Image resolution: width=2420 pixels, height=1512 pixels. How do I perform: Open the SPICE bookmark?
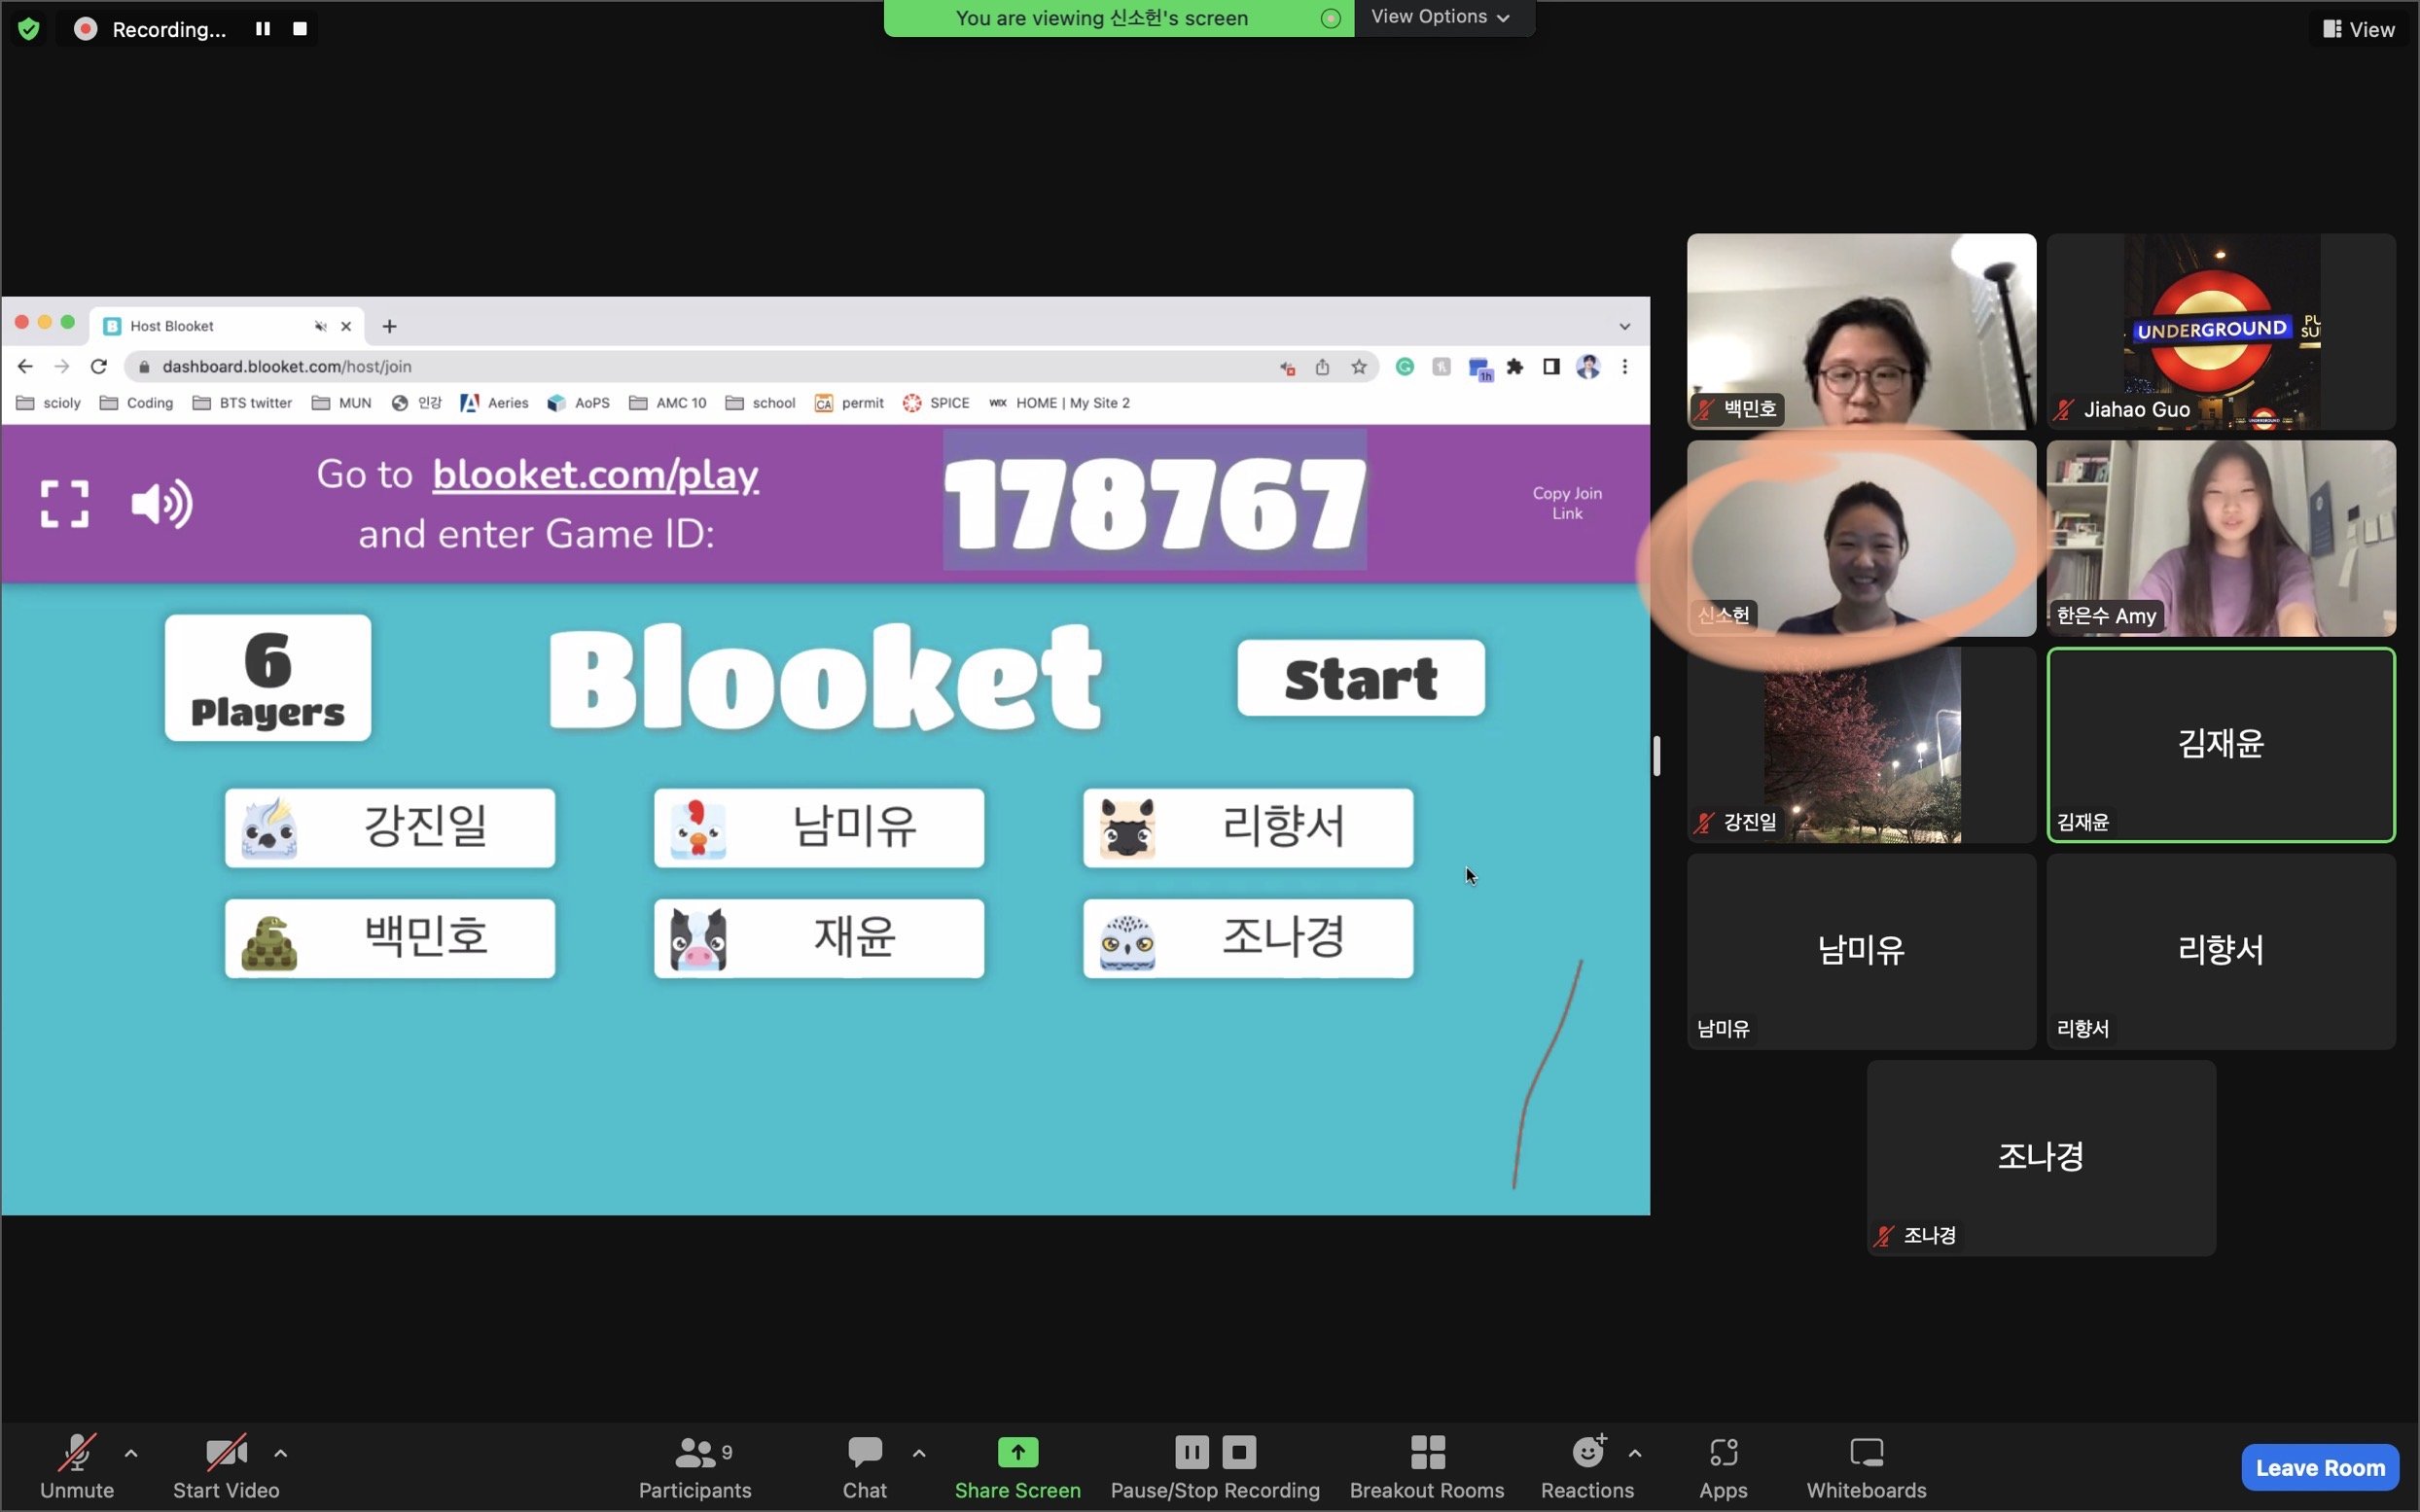click(x=936, y=403)
